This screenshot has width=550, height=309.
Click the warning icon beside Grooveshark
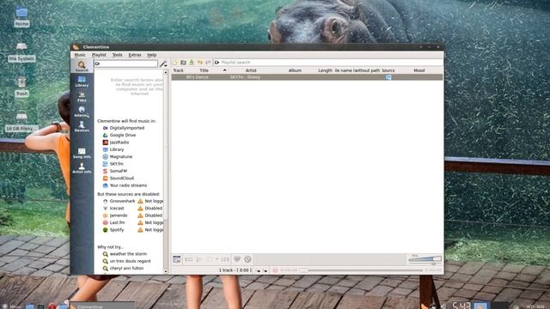pos(140,201)
